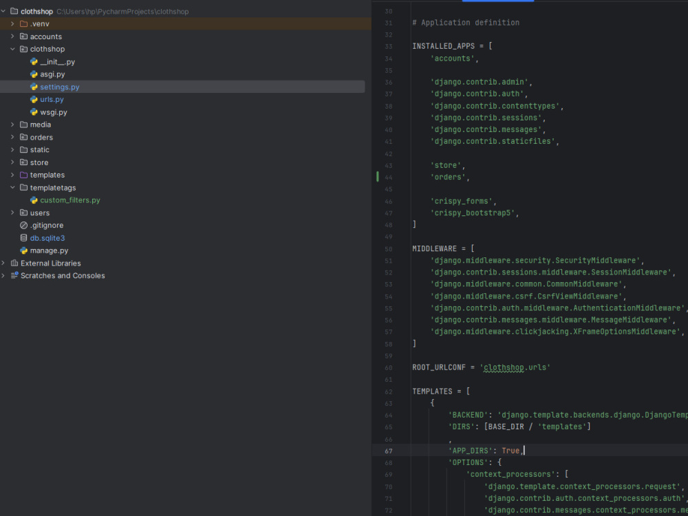This screenshot has height=516, width=688.
Task: Expand the External Libraries node chevron
Action: point(3,264)
